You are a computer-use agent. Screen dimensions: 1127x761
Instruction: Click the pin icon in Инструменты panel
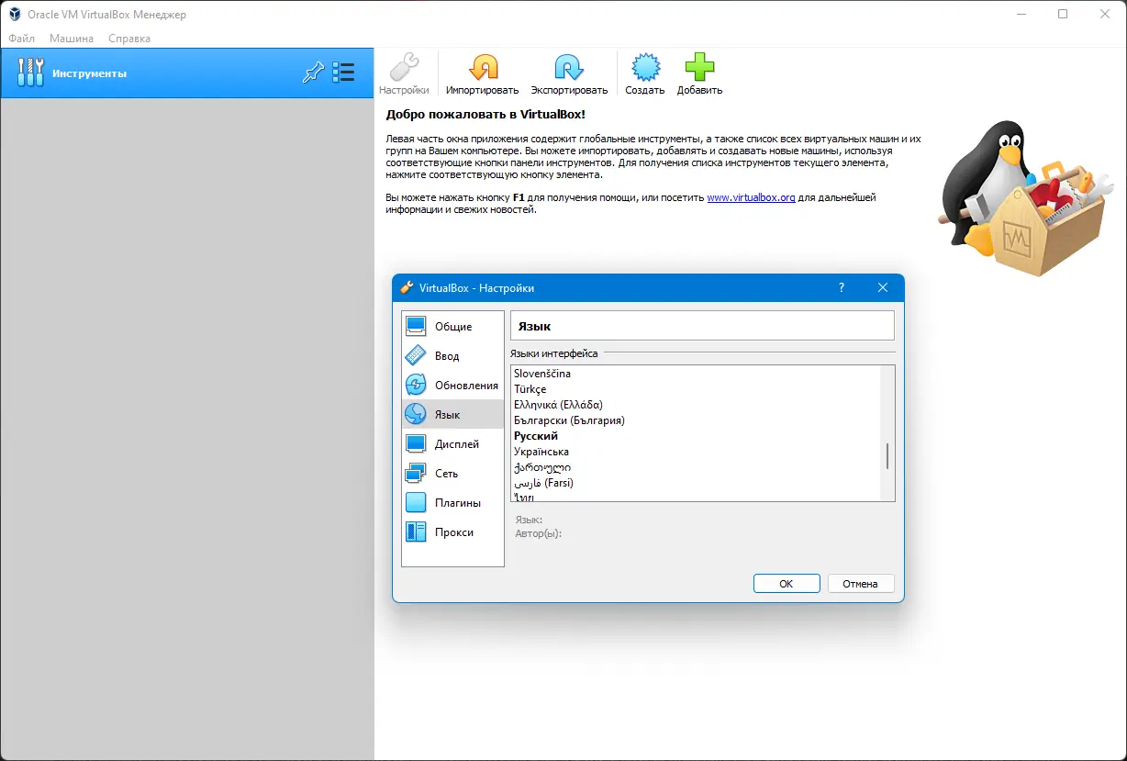pos(313,73)
